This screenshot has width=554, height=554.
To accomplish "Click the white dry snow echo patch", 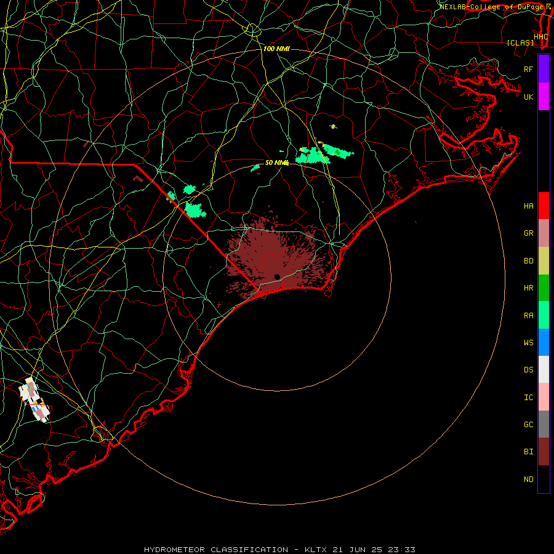I will 34,399.
